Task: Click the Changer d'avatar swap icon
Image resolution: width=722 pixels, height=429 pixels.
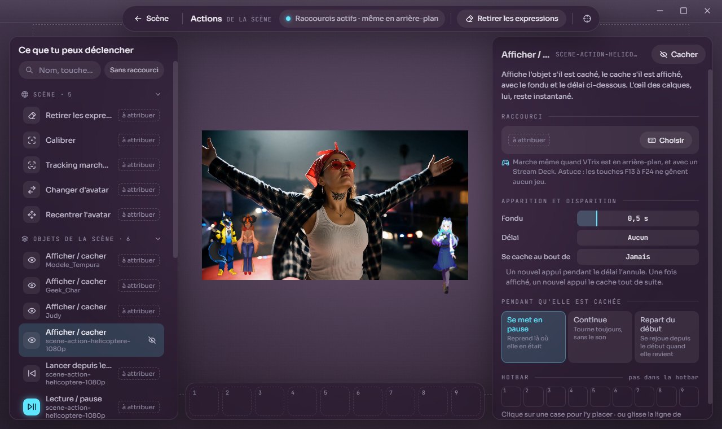Action: pyautogui.click(x=32, y=190)
